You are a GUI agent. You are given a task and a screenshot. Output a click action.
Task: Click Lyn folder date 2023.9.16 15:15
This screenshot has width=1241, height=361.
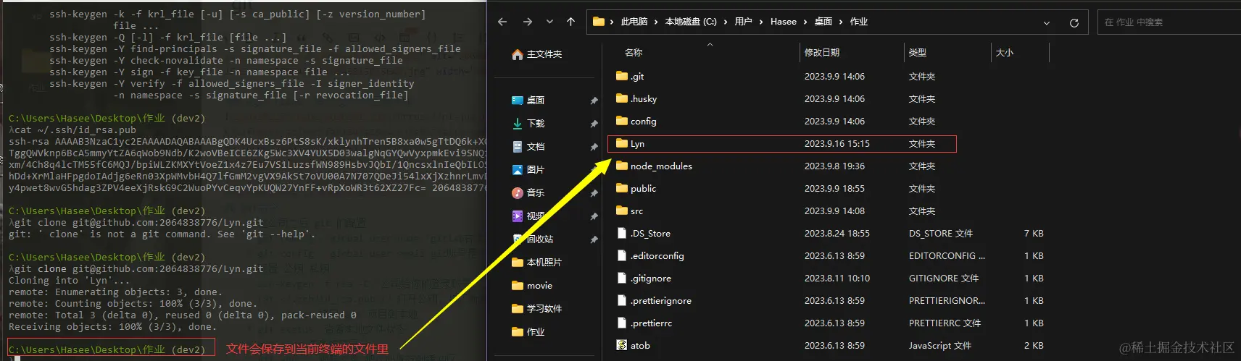click(837, 144)
